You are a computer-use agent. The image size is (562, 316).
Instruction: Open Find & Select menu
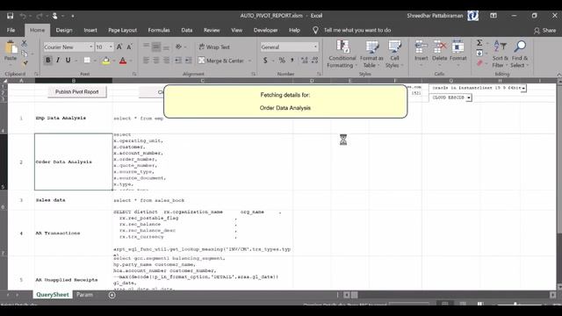pos(519,54)
